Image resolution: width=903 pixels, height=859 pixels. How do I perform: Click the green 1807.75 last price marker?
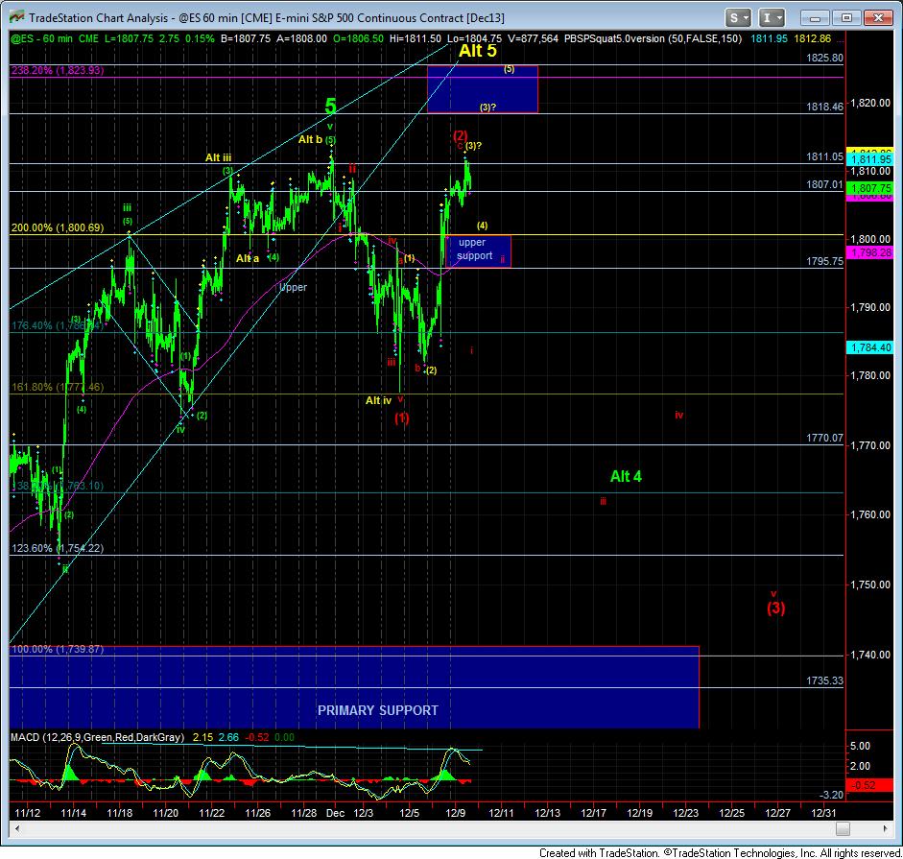point(868,189)
